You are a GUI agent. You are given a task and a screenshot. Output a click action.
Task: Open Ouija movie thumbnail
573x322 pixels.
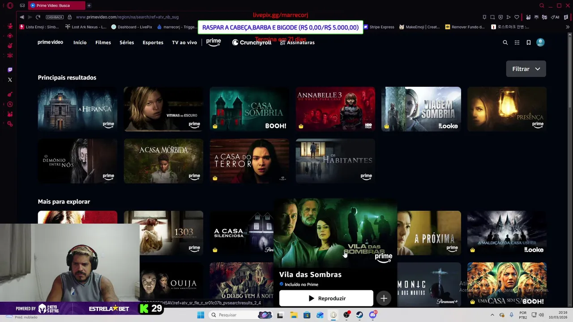(171, 284)
